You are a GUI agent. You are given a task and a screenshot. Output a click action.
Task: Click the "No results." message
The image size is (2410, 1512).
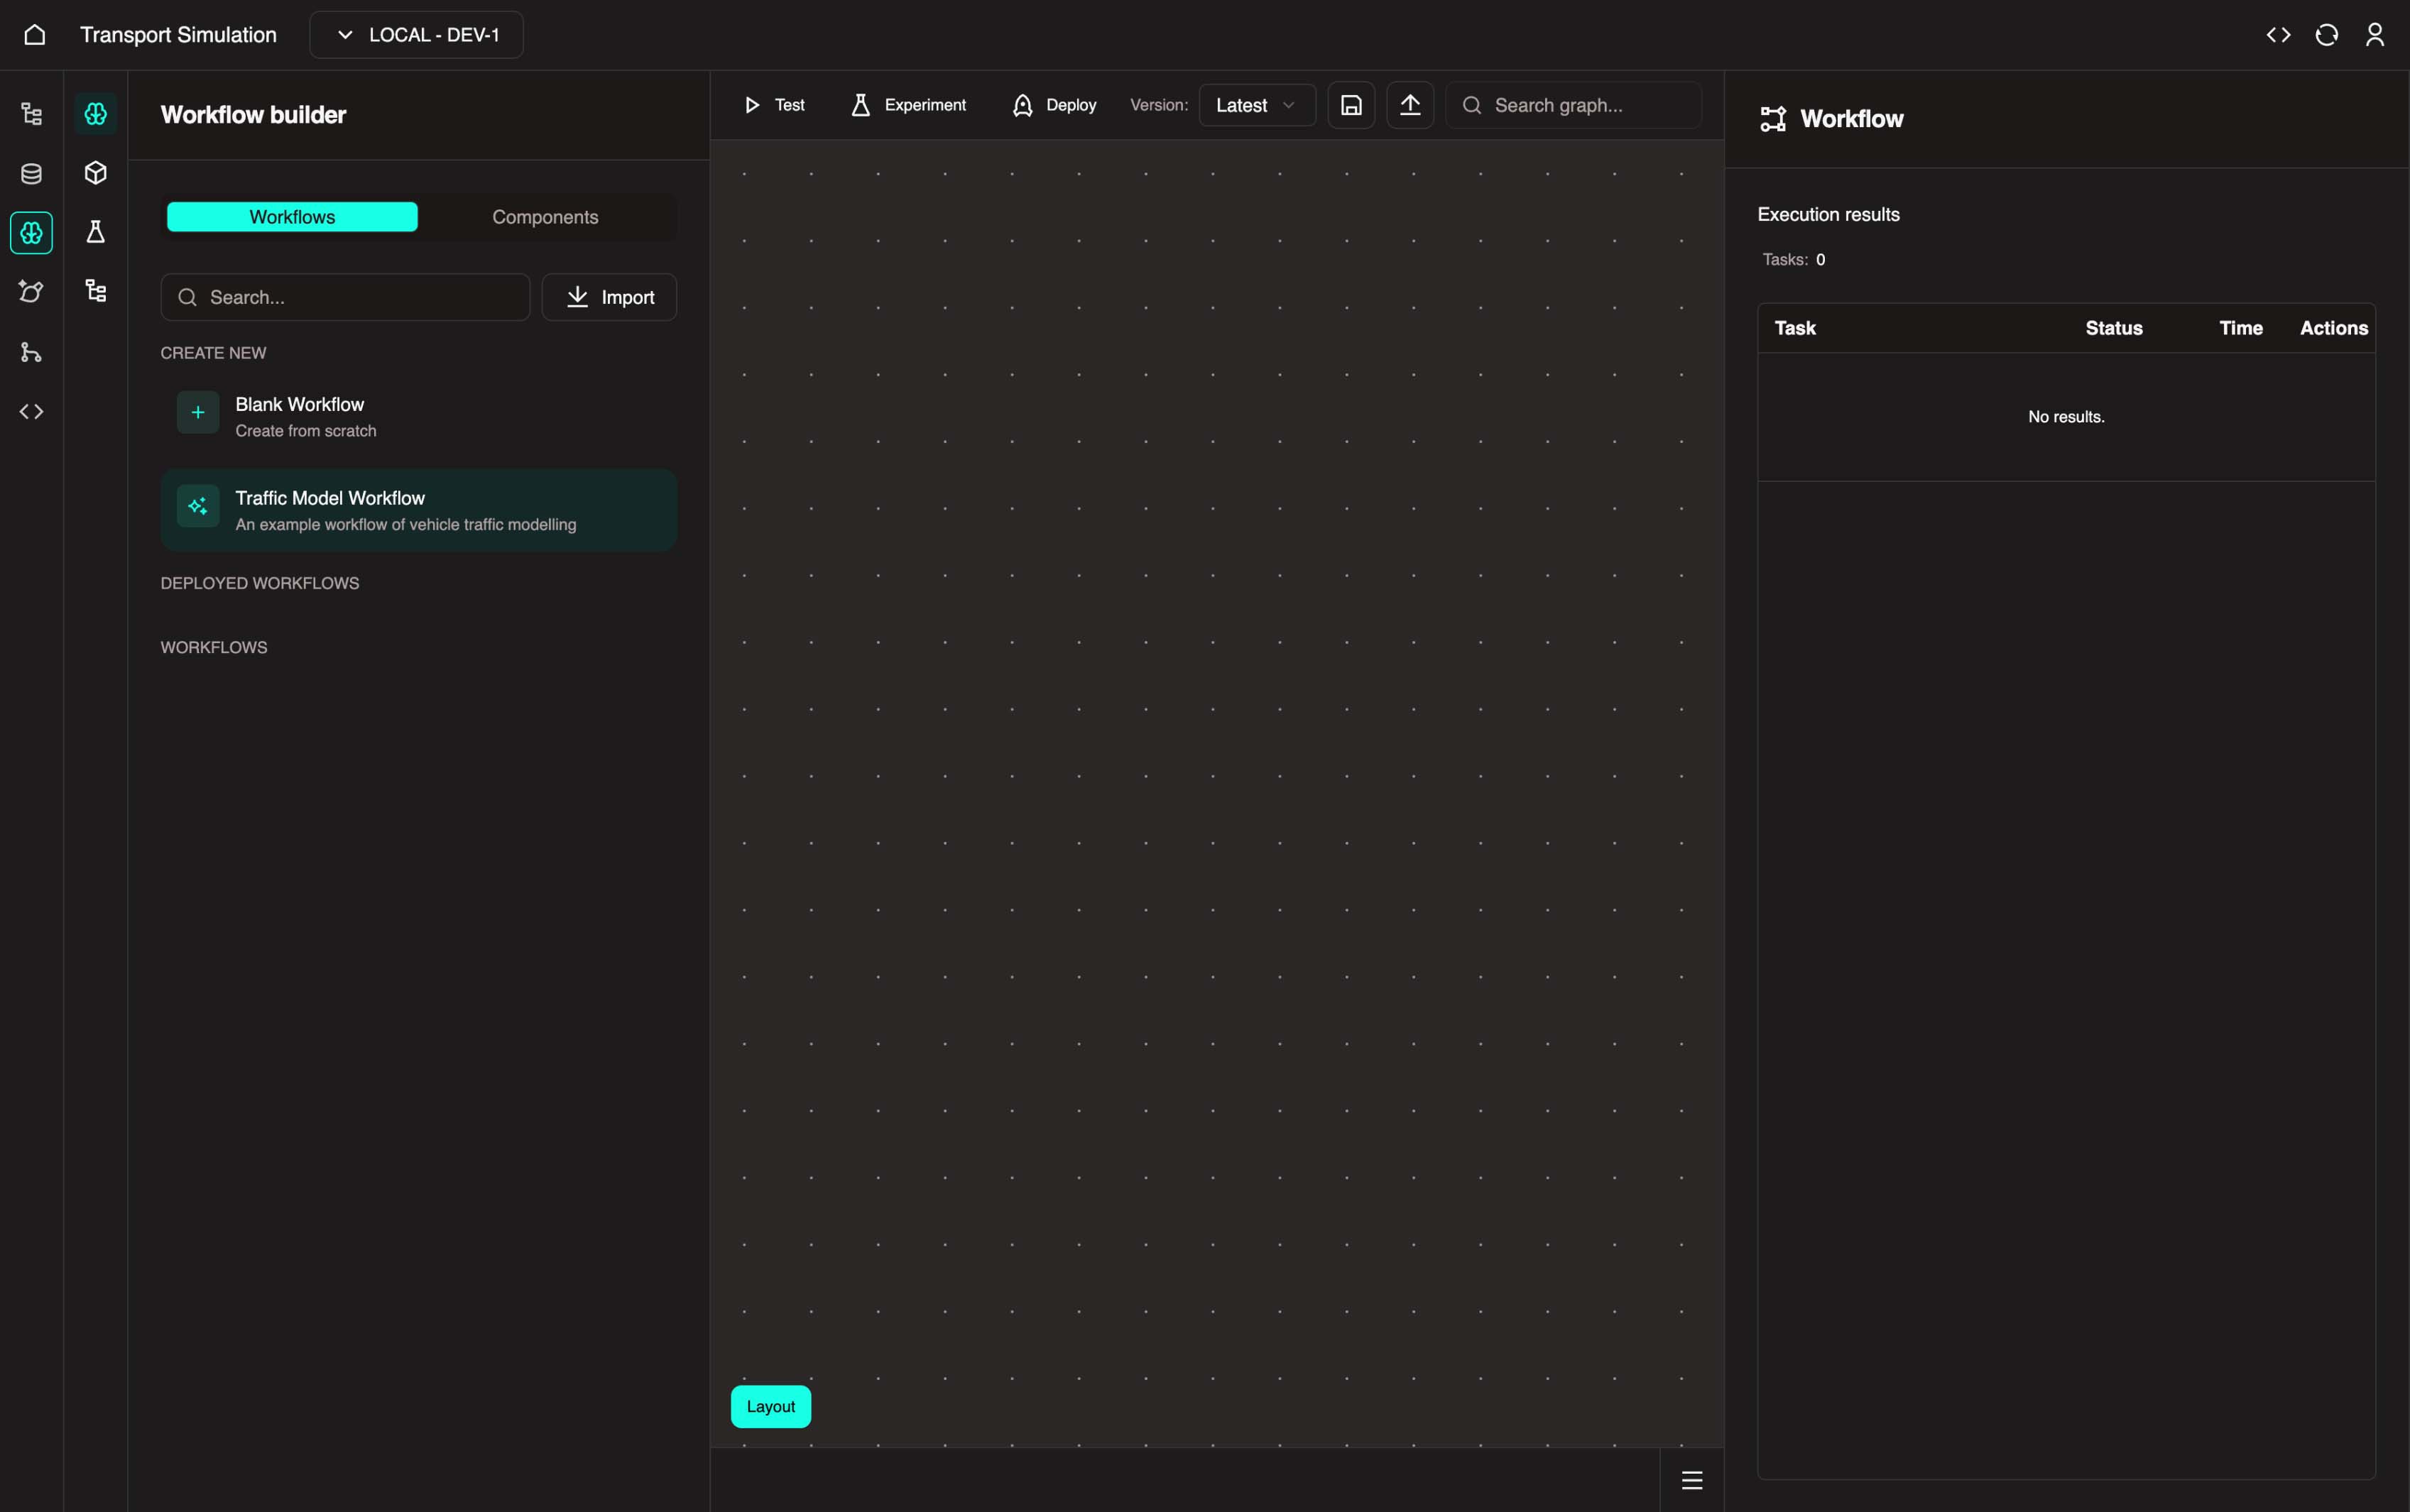coord(2066,417)
